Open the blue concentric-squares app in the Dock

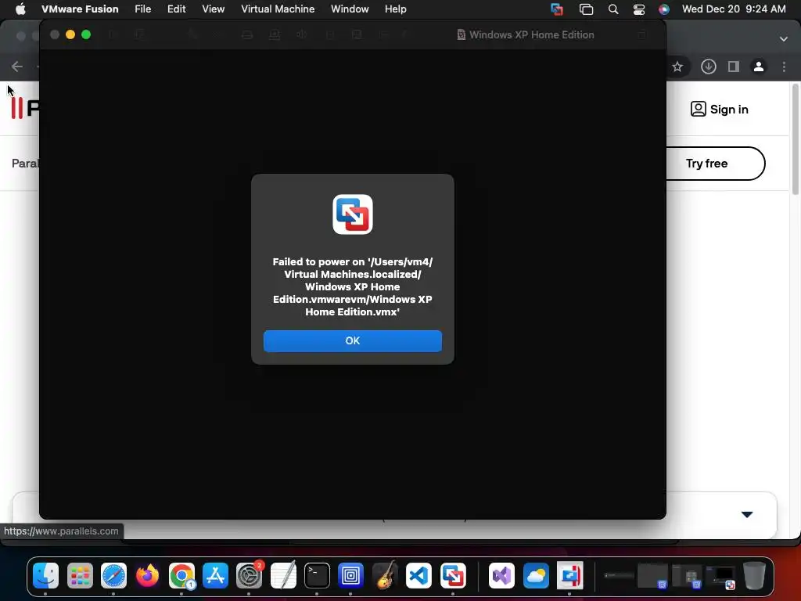[350, 576]
